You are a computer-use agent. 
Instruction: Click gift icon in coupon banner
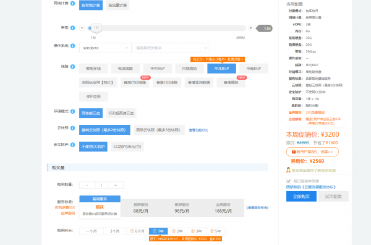tap(294, 152)
